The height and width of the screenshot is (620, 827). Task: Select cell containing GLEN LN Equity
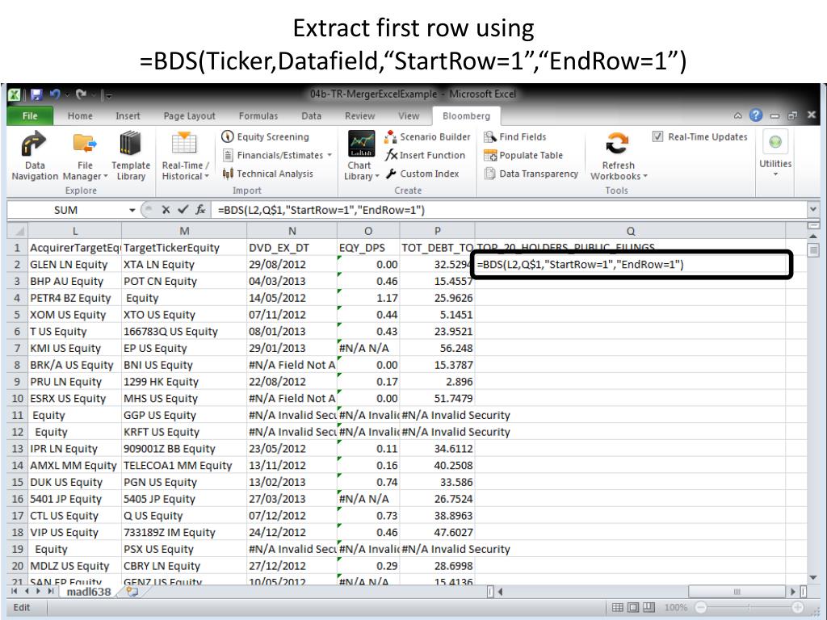(x=74, y=265)
